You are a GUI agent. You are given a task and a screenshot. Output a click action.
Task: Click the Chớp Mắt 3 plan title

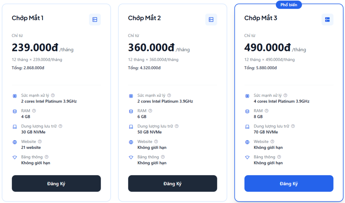[x=260, y=18]
